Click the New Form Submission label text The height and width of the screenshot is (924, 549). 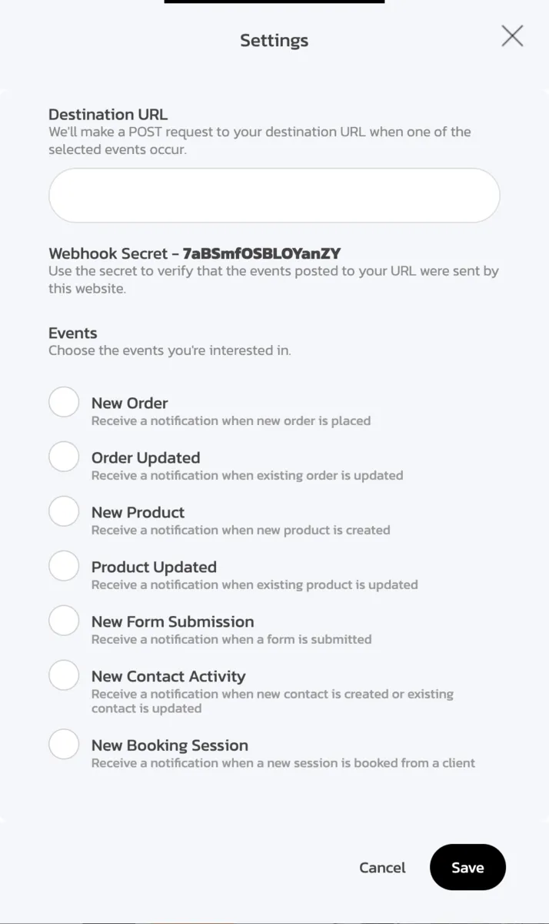172,621
